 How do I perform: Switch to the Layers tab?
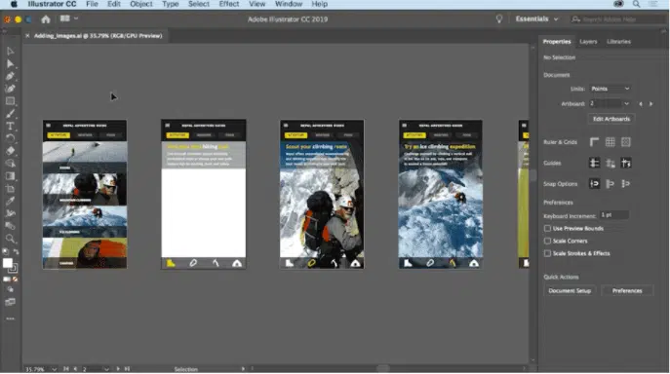pyautogui.click(x=588, y=42)
